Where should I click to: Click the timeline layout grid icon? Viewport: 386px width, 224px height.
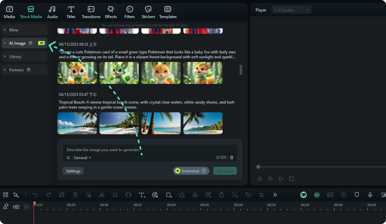6,195
